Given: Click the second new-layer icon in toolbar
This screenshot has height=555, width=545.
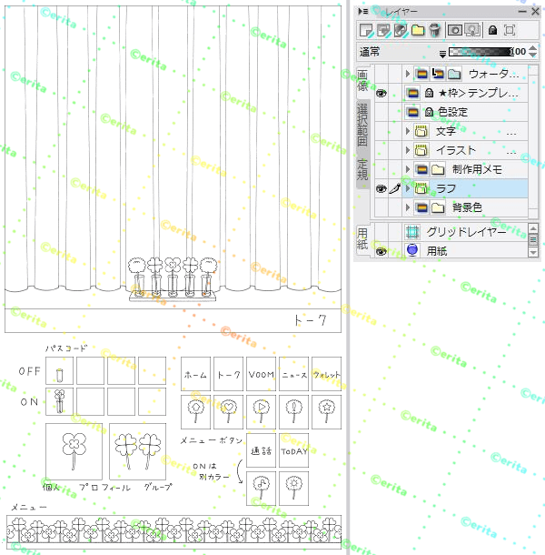Looking at the screenshot, I should coord(383,30).
